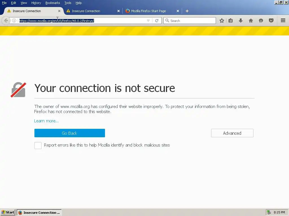Open the site information icon in address bar

point(14,21)
